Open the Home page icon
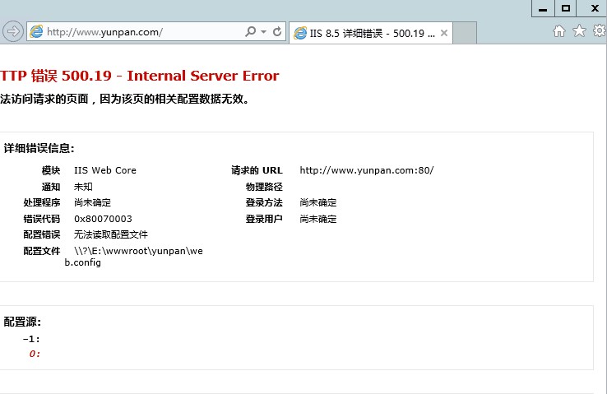Image resolution: width=607 pixels, height=394 pixels. click(559, 31)
